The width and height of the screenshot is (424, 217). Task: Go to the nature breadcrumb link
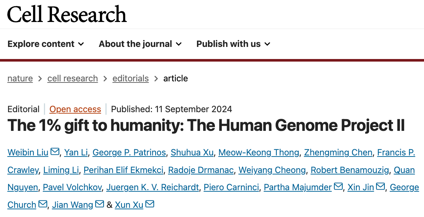(20, 78)
